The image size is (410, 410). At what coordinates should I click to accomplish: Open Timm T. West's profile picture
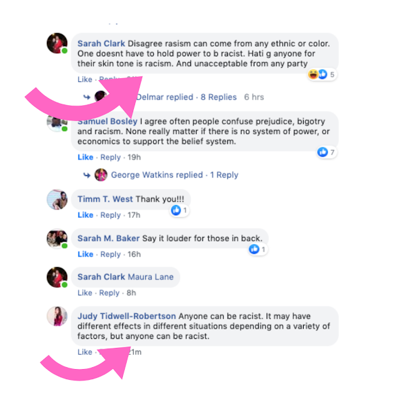(x=57, y=199)
